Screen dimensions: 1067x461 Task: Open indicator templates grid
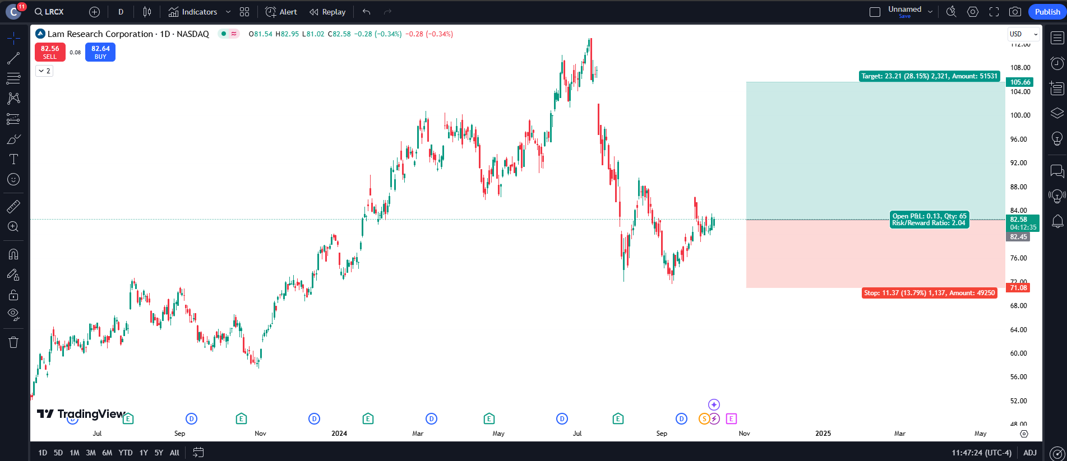244,12
